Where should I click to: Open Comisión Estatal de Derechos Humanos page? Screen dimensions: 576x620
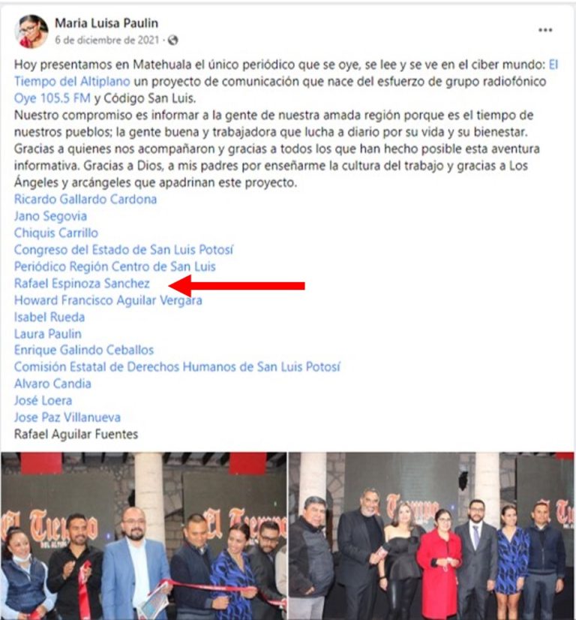[x=177, y=367]
